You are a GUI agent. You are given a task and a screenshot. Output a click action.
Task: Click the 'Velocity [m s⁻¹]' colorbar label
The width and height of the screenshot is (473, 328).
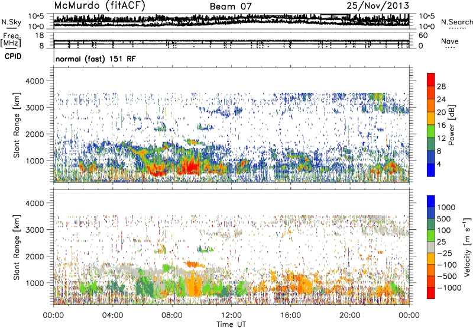coord(467,247)
